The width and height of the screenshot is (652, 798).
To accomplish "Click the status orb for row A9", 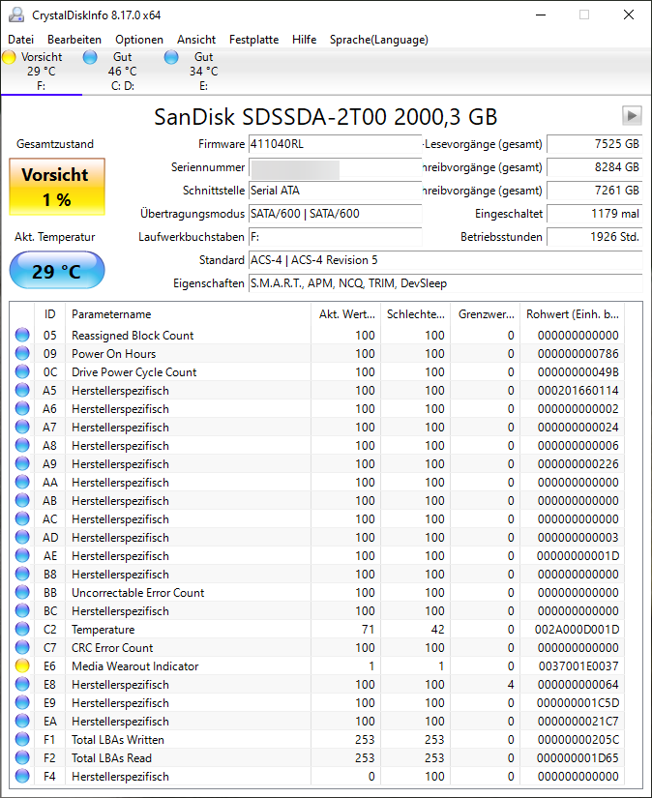I will (22, 463).
